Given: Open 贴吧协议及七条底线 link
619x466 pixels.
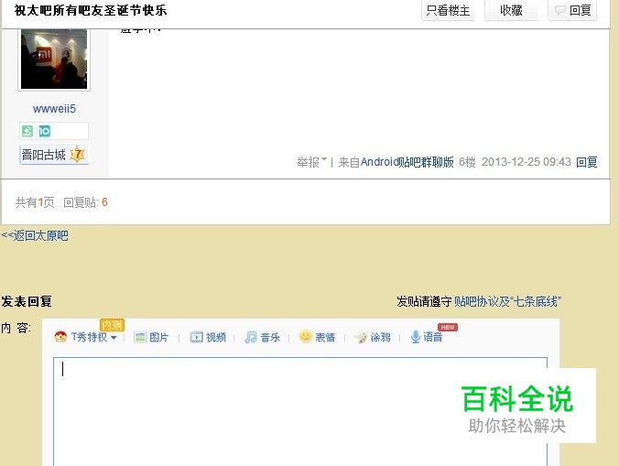Looking at the screenshot, I should pos(507,301).
